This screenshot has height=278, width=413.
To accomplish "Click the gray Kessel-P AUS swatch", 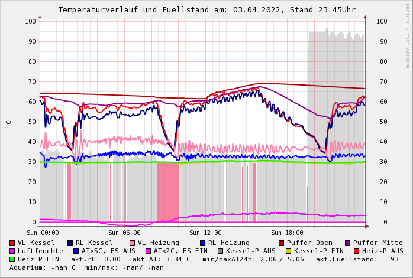I will (221, 251).
